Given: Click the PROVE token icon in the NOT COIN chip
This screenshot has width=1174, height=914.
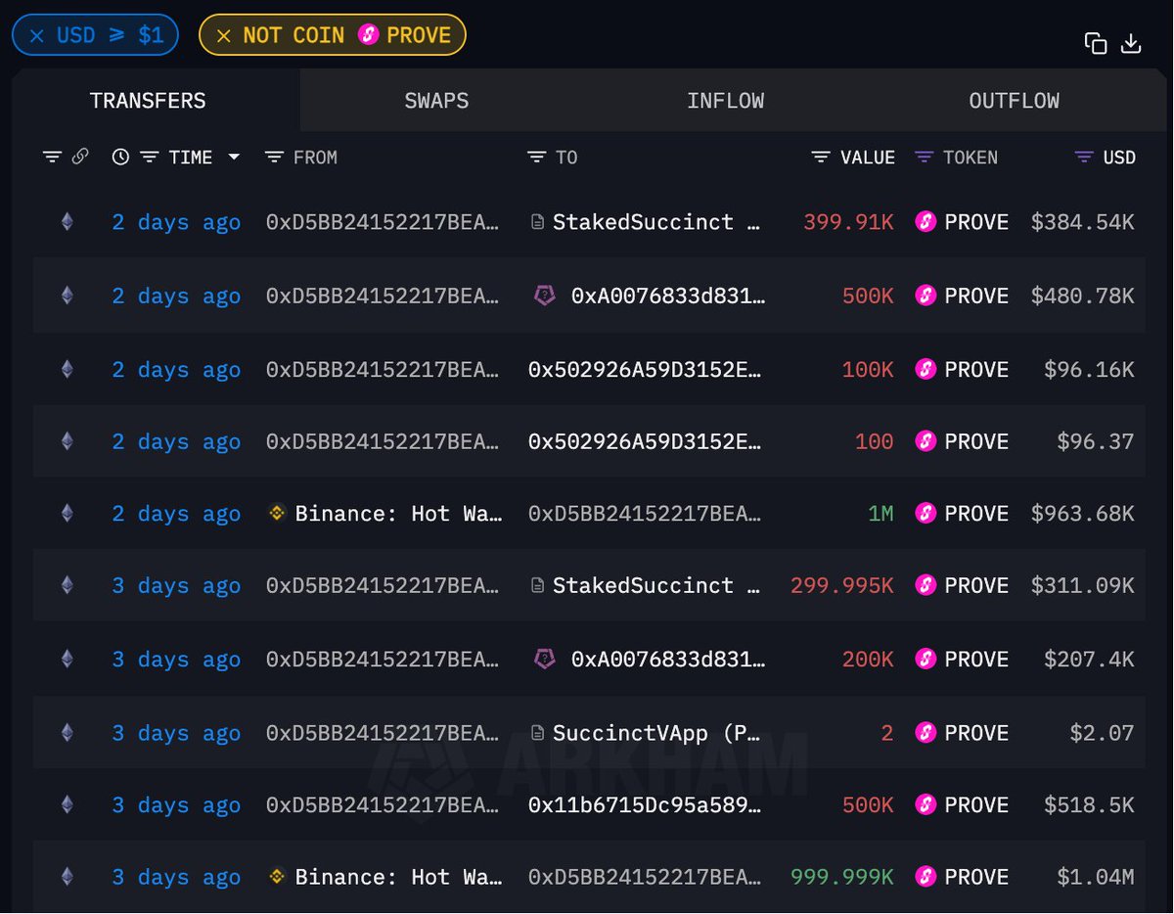Looking at the screenshot, I should coord(369,35).
